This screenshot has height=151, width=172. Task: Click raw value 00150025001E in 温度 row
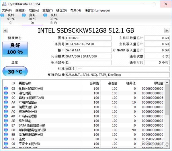pos(153,139)
